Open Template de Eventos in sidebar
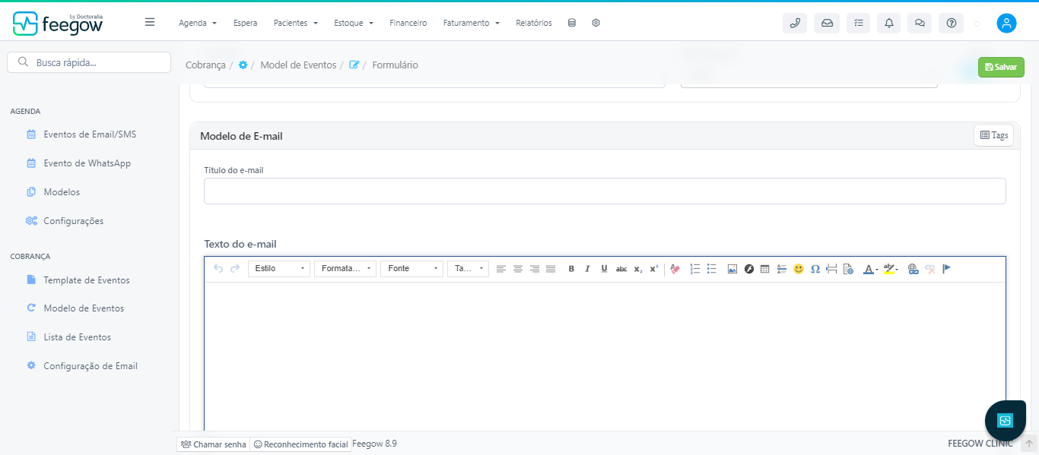The height and width of the screenshot is (455, 1039). pos(87,280)
